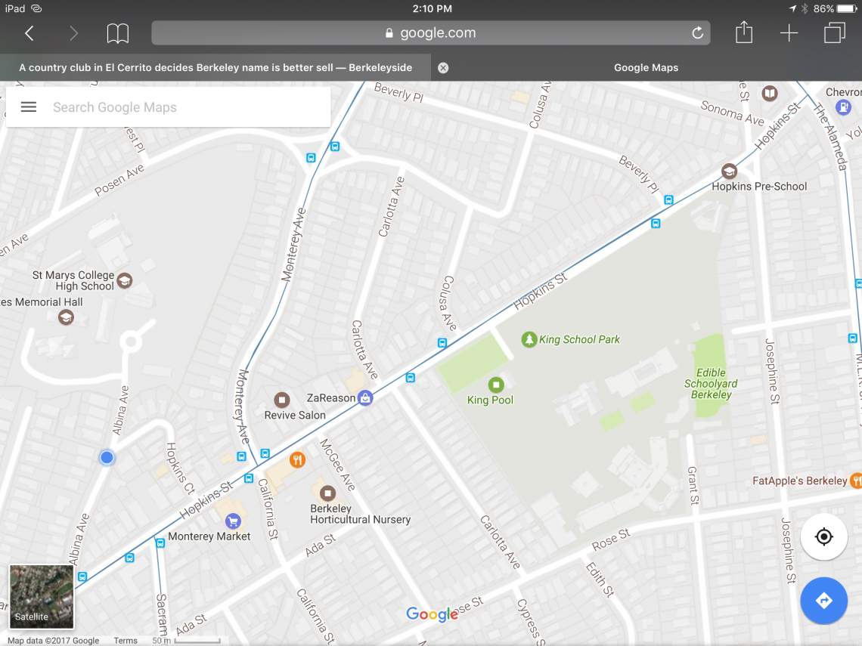Open the Terms link
This screenshot has width=862, height=646.
tap(126, 641)
